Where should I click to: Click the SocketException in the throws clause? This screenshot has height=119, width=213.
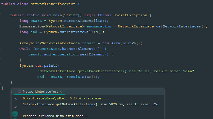tap(130, 15)
